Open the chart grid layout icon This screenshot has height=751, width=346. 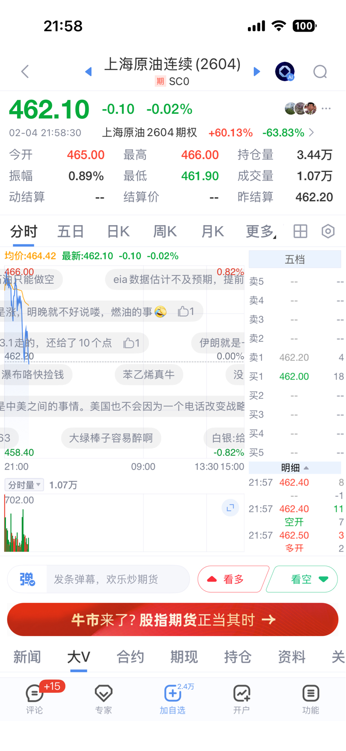[x=300, y=231]
